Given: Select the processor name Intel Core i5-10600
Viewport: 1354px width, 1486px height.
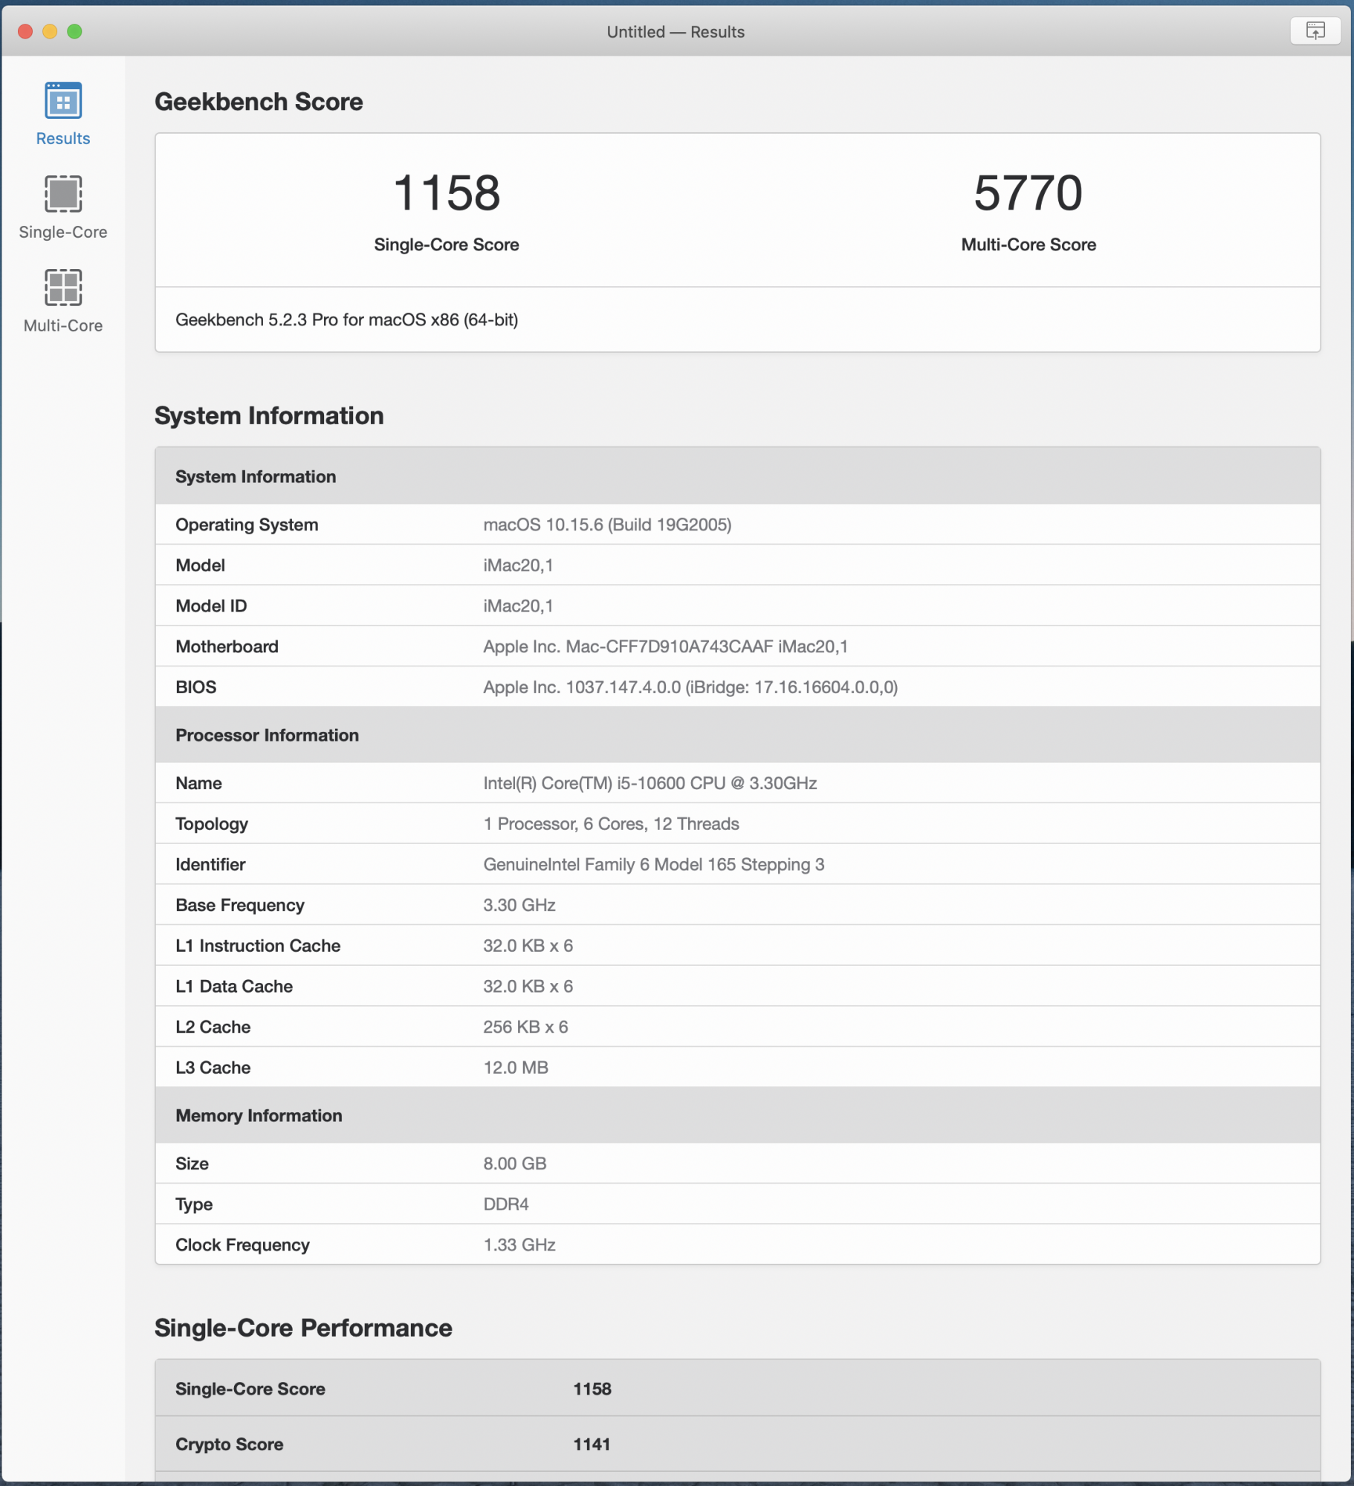Looking at the screenshot, I should [x=650, y=784].
